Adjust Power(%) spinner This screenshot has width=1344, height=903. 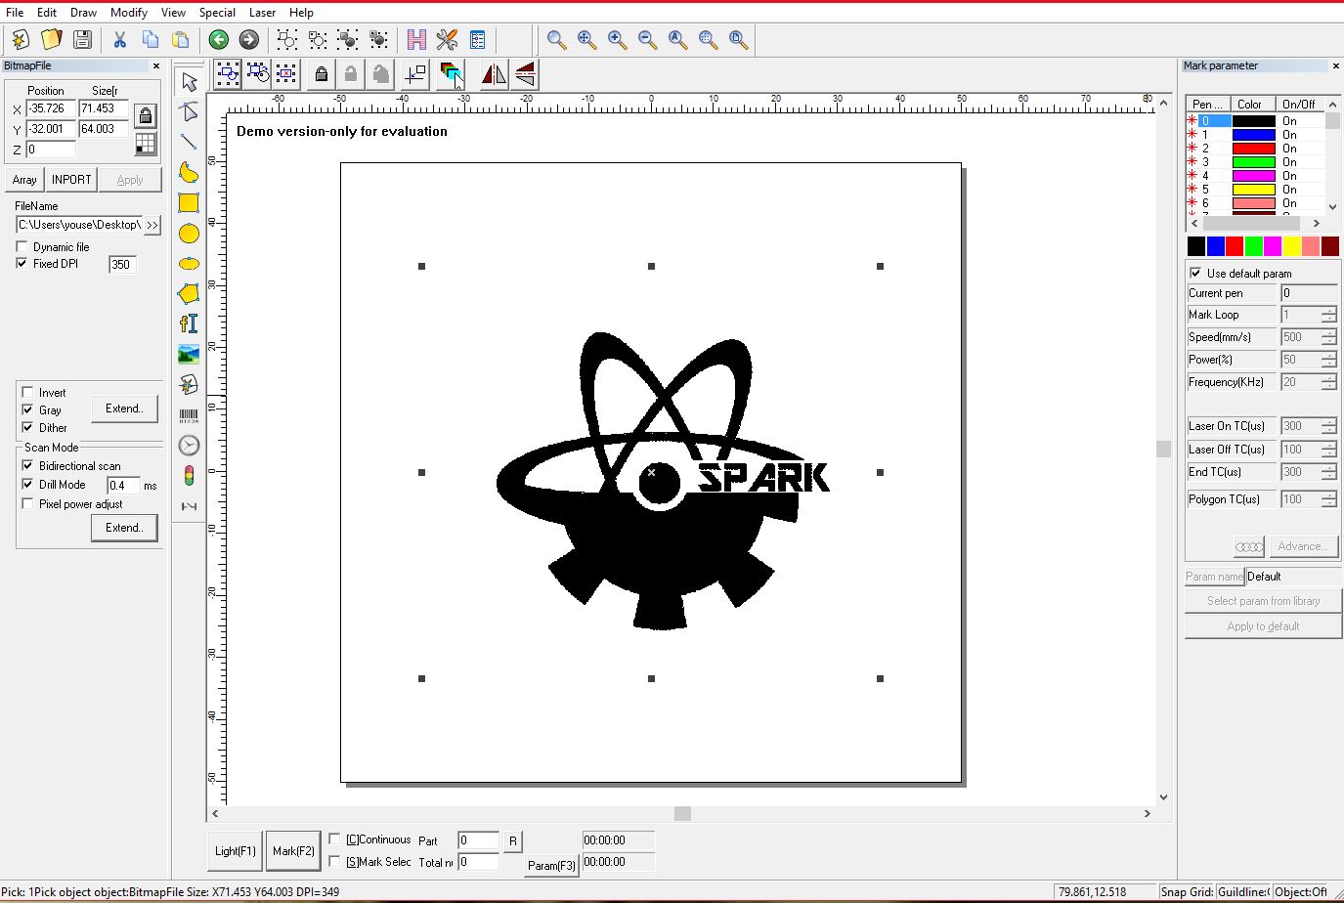pyautogui.click(x=1328, y=360)
